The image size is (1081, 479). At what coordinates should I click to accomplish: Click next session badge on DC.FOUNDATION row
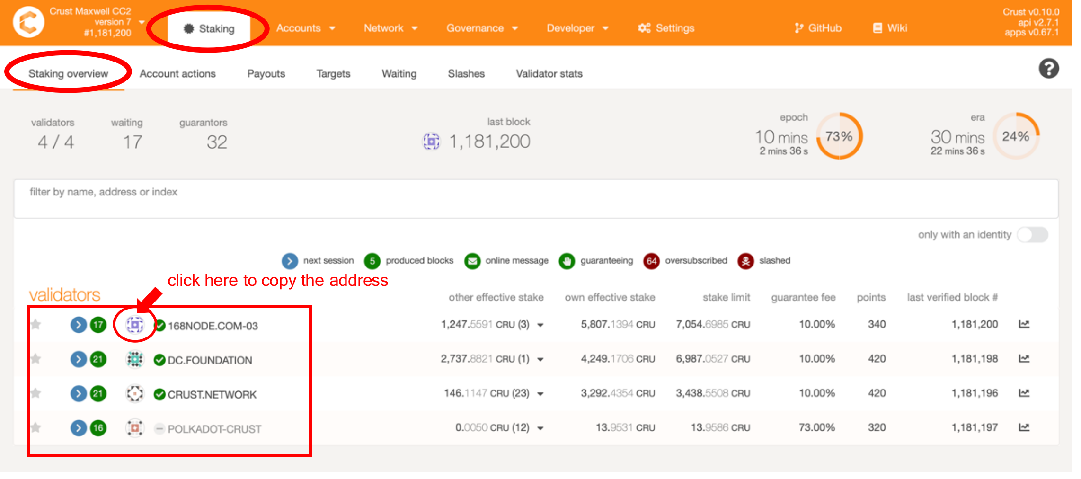click(x=79, y=359)
